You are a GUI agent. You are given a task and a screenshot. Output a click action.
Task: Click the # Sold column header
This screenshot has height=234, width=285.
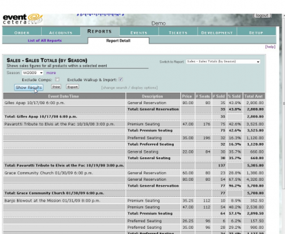pos(219,96)
